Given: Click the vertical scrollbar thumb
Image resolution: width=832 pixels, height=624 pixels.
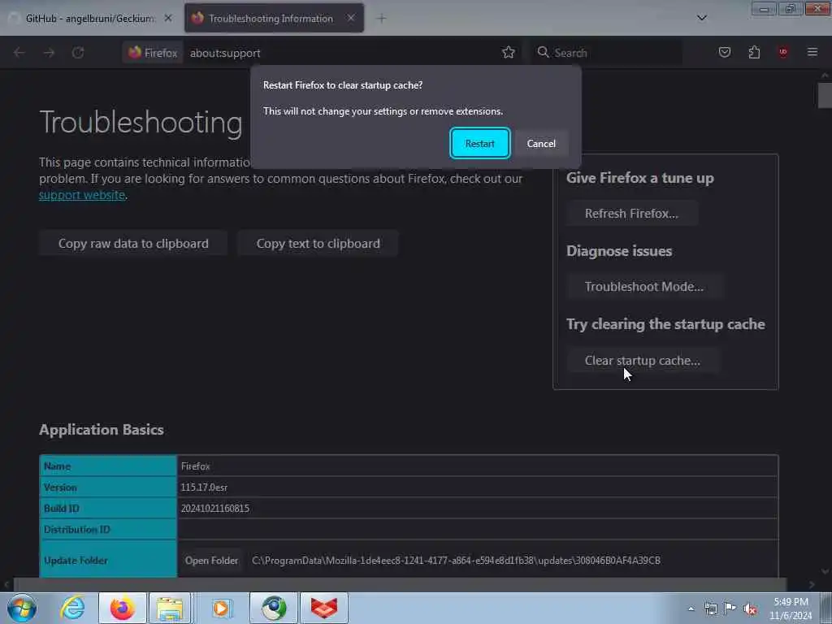Looking at the screenshot, I should pyautogui.click(x=825, y=96).
